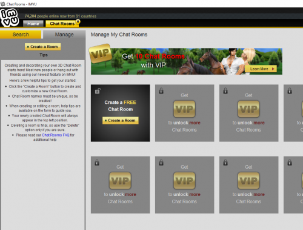Click padlock icon on middle bottom-row tile
The image size is (303, 230).
[x=161, y=162]
